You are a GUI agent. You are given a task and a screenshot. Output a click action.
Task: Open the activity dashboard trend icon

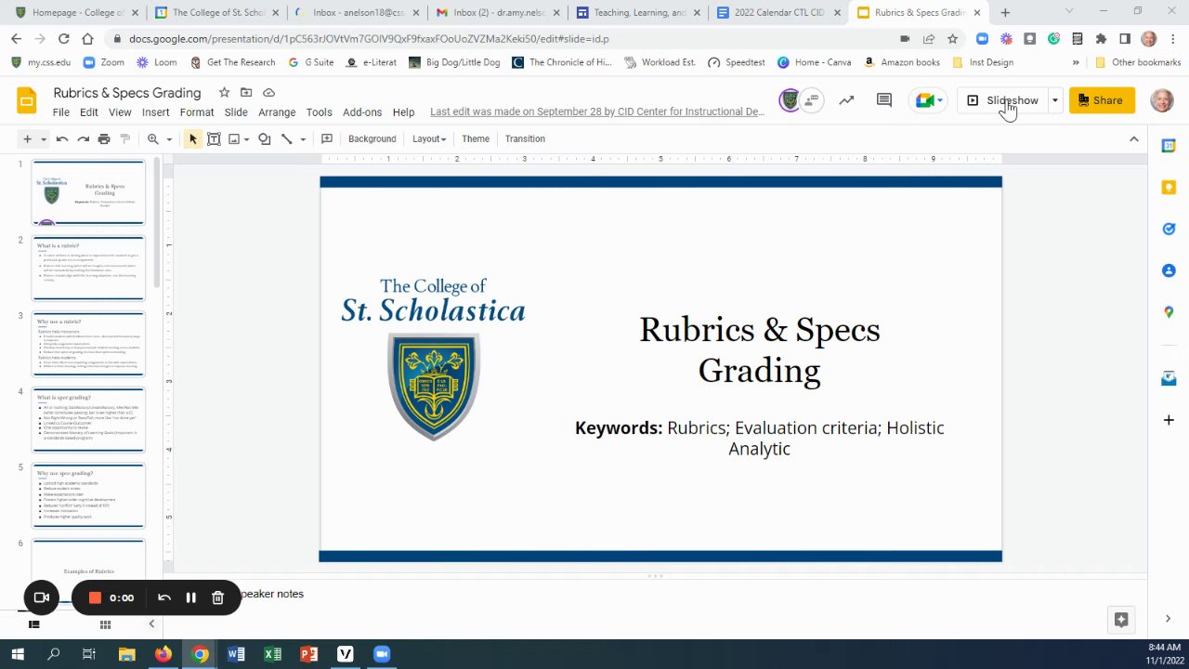[846, 100]
